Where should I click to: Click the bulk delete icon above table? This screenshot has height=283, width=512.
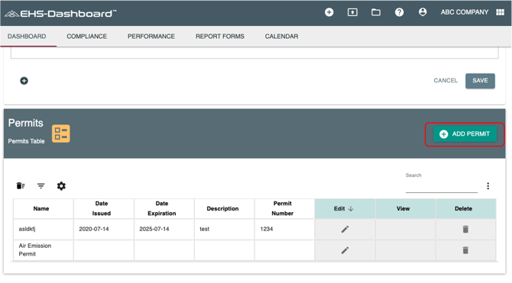21,186
